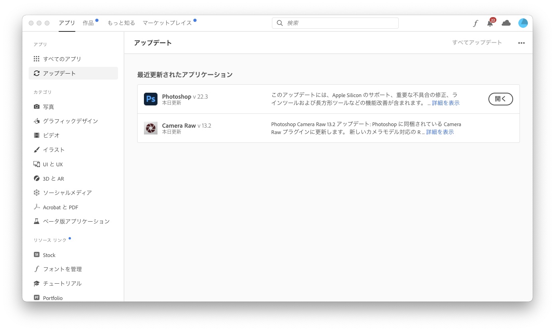Click 本日更新 under Camera Raw
Screen dimensions: 555x331
[x=171, y=132]
